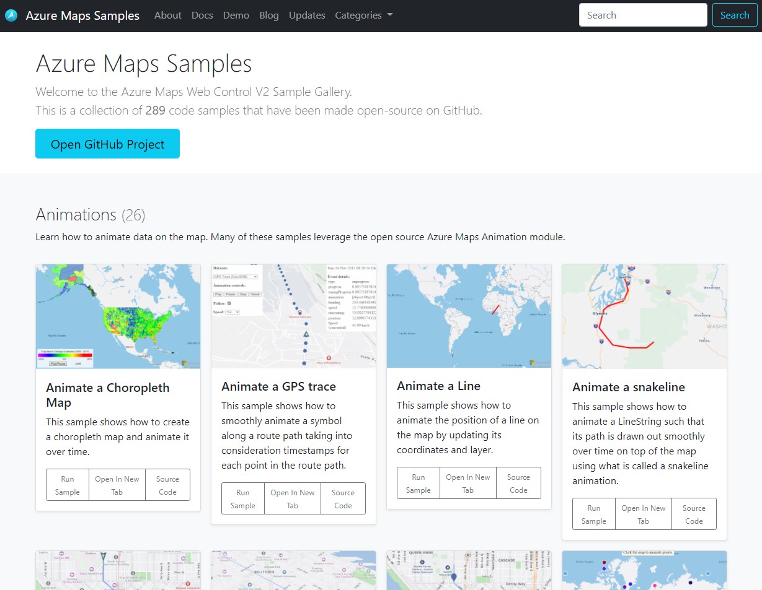Screen dimensions: 762x590
Task: View Source Code for GPS trace sample
Action: 343,499
